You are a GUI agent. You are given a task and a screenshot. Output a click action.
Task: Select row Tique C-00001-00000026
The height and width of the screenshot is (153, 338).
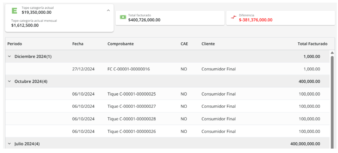131,132
